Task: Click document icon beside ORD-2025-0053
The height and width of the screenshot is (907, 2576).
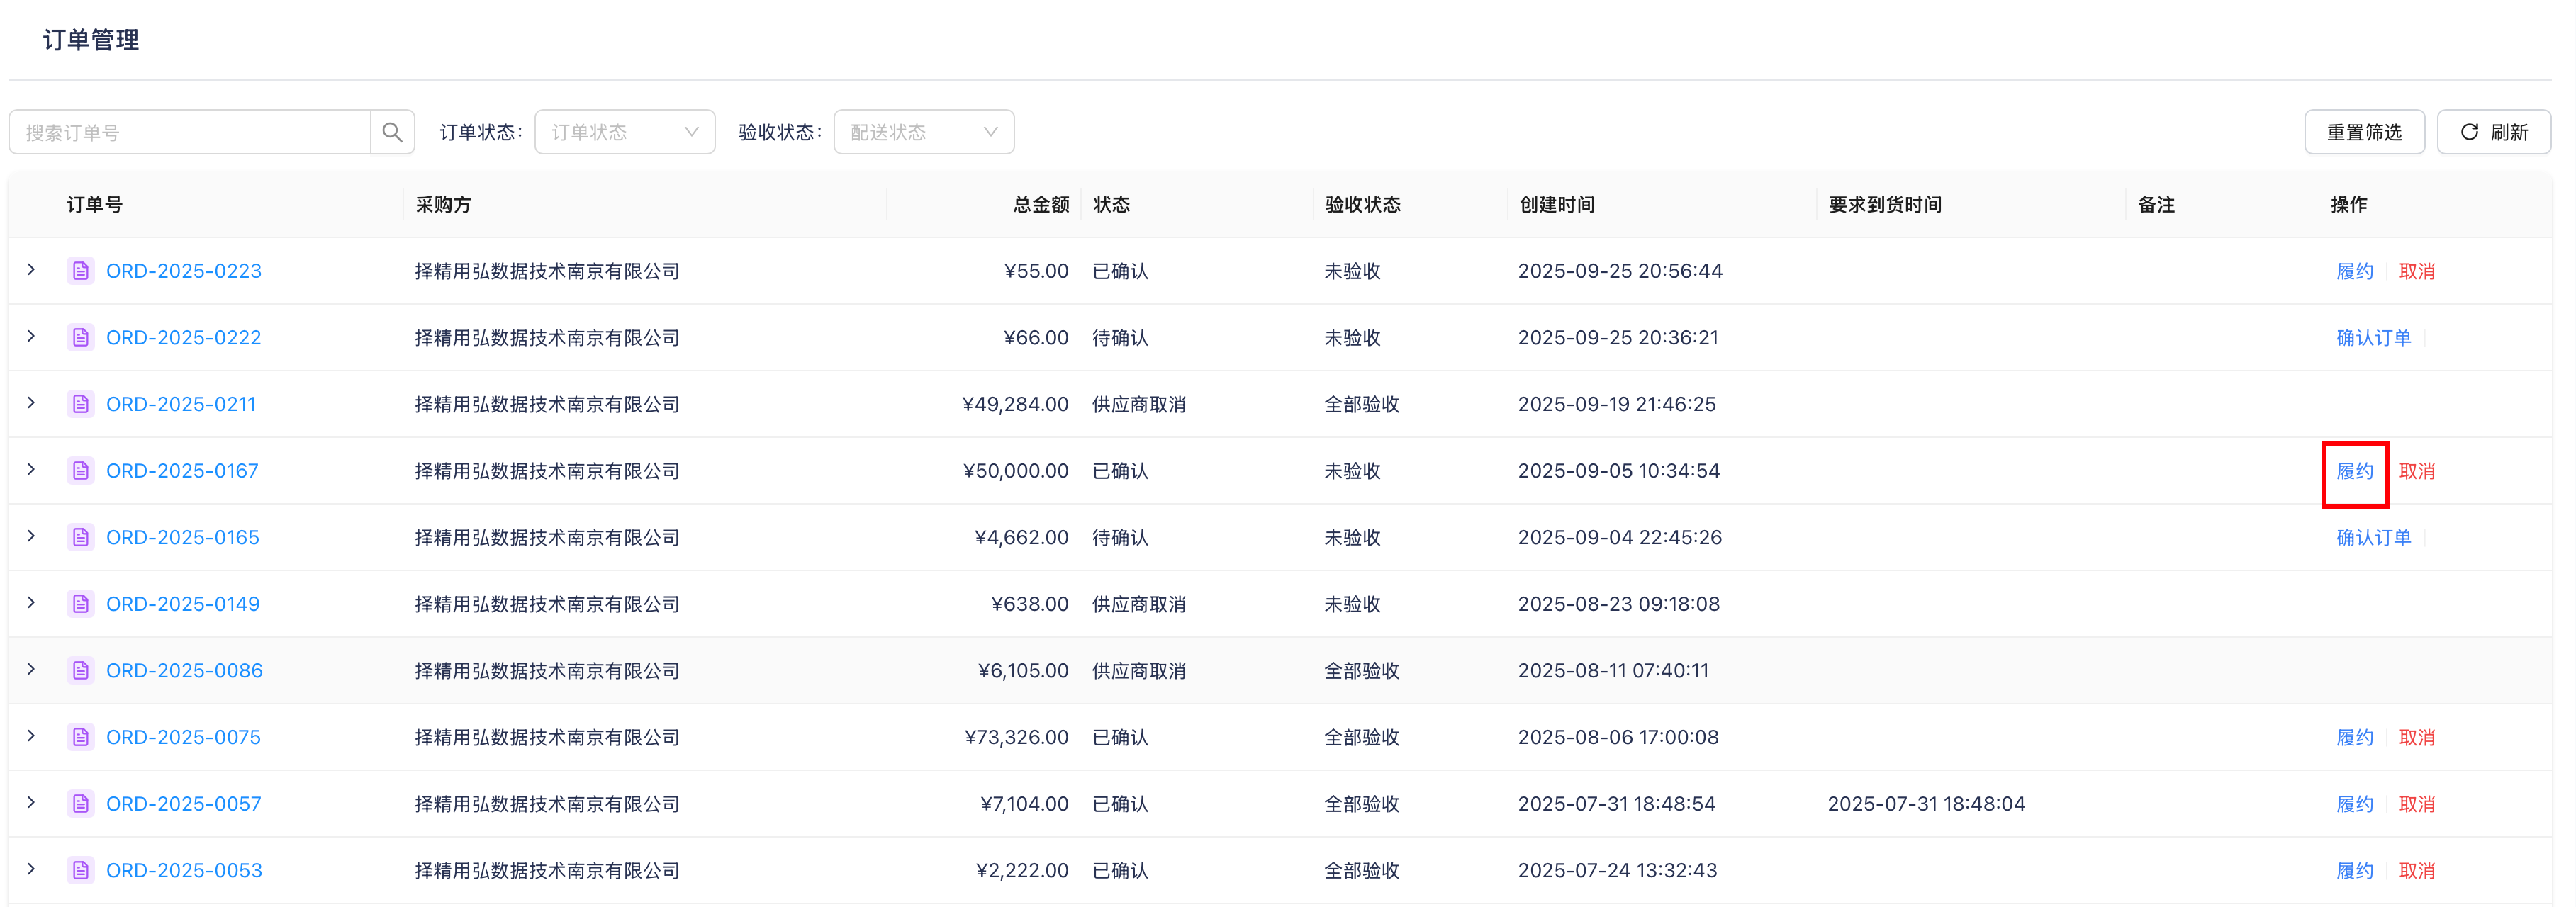Action: pyautogui.click(x=81, y=870)
